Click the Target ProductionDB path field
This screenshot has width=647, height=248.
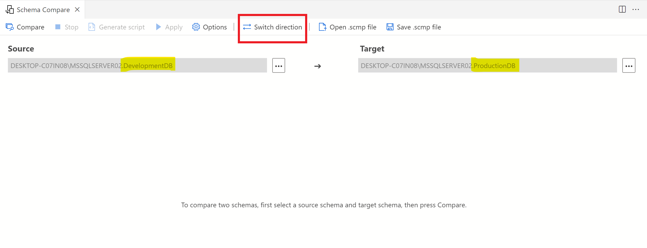(x=487, y=65)
